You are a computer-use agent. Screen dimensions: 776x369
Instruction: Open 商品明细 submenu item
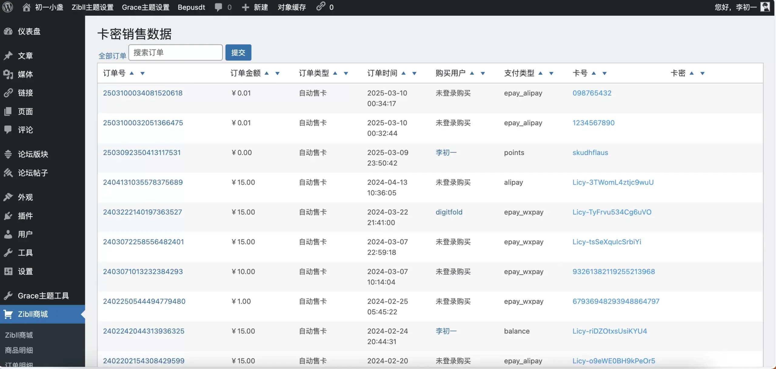19,350
